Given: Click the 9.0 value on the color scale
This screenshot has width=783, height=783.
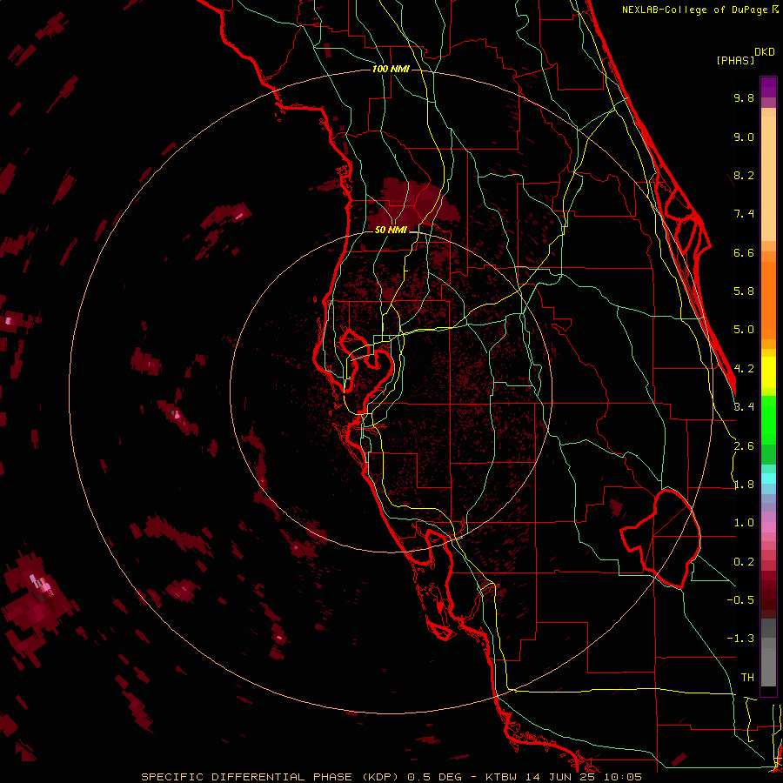Looking at the screenshot, I should click(744, 137).
